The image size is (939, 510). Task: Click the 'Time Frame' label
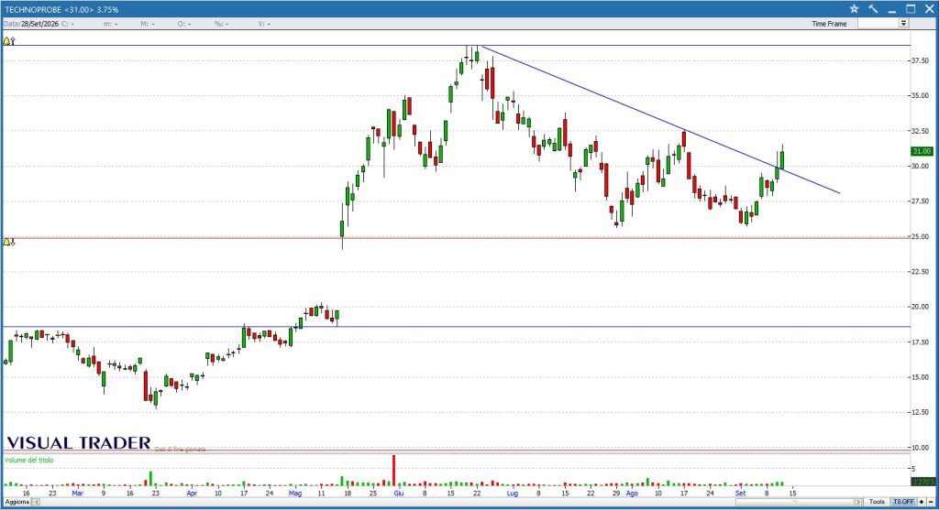coord(829,24)
